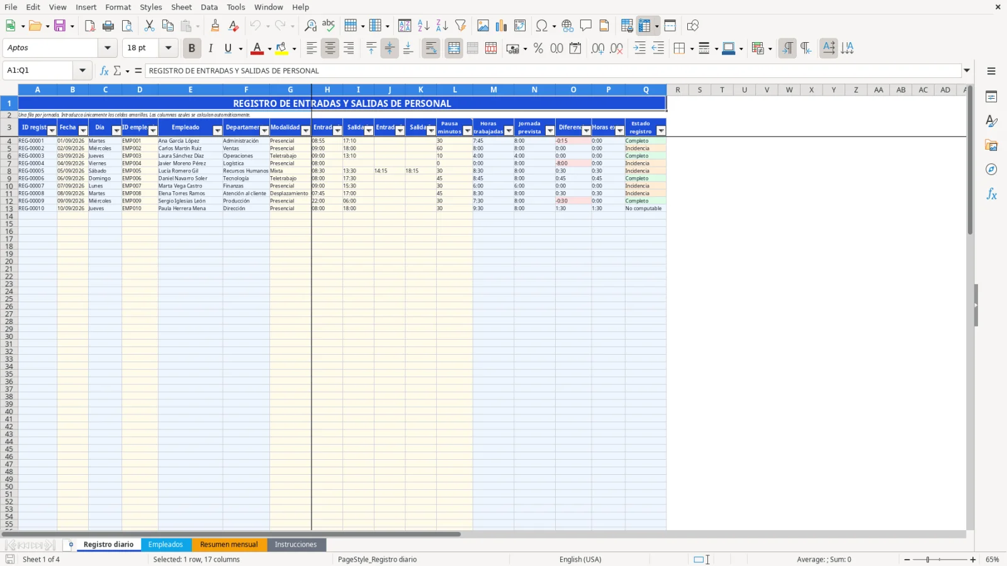Image resolution: width=1007 pixels, height=566 pixels.
Task: Open sidebar settings hamburger button
Action: point(991,71)
